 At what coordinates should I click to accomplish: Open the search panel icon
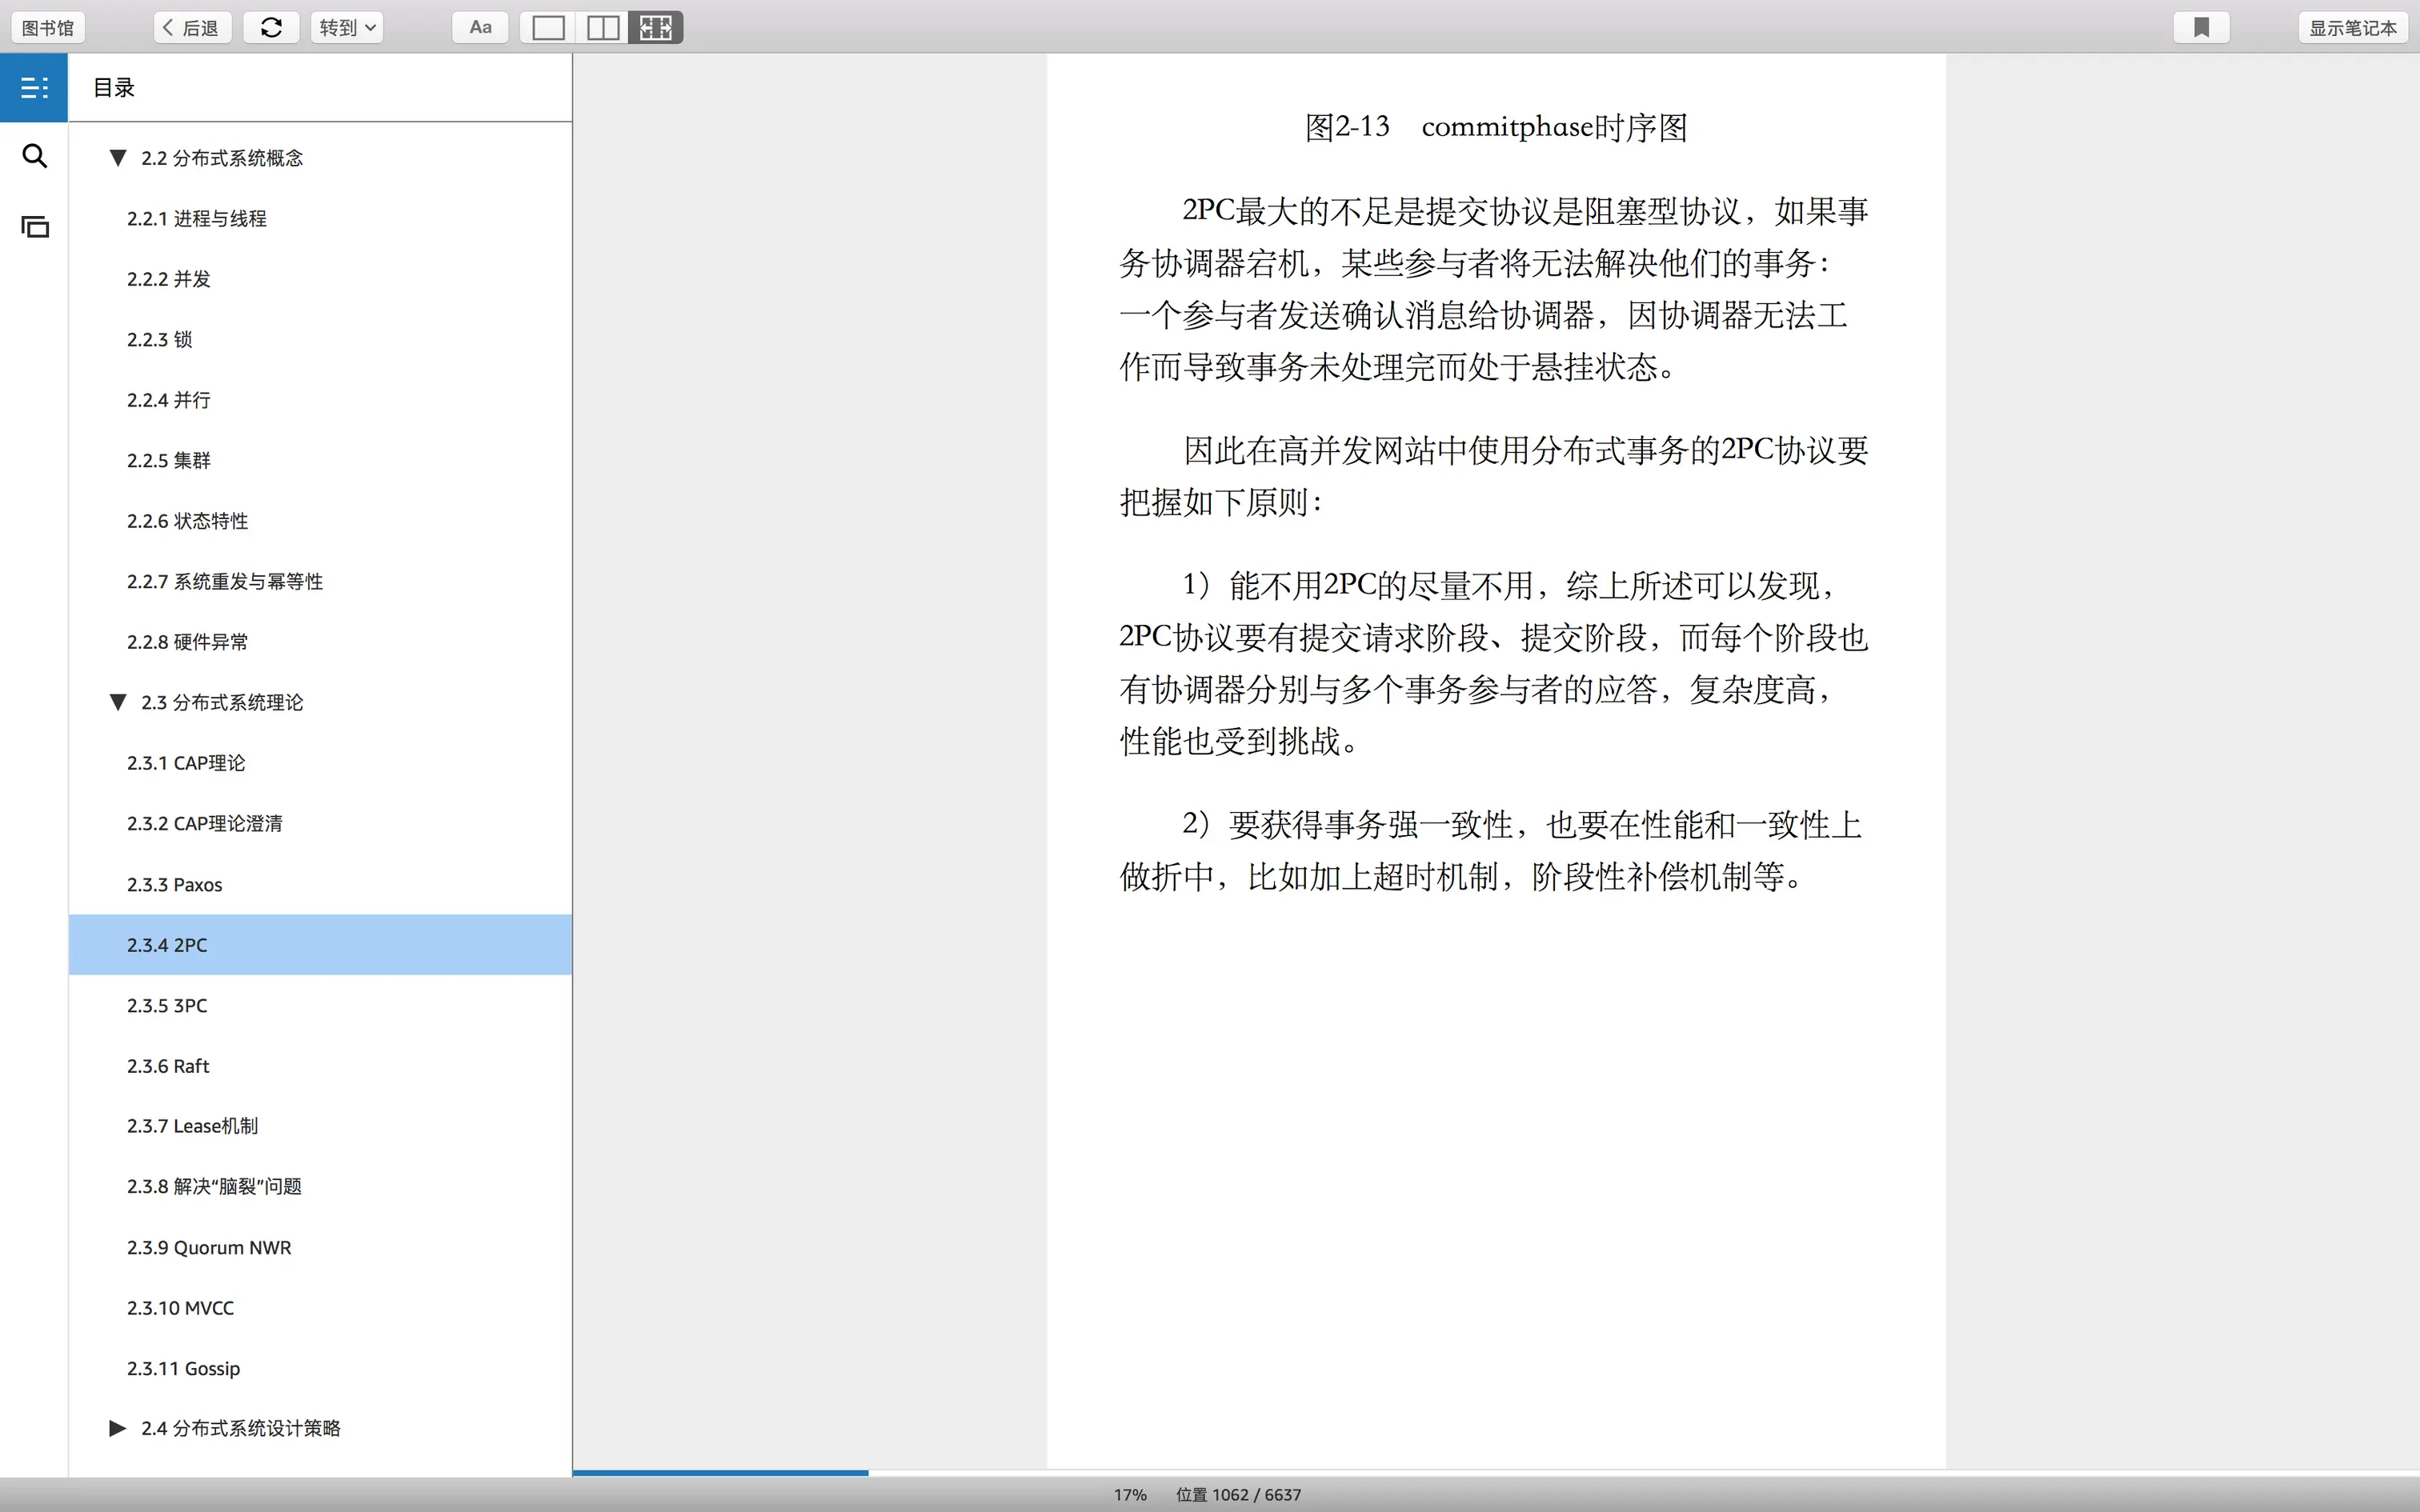coord(34,157)
